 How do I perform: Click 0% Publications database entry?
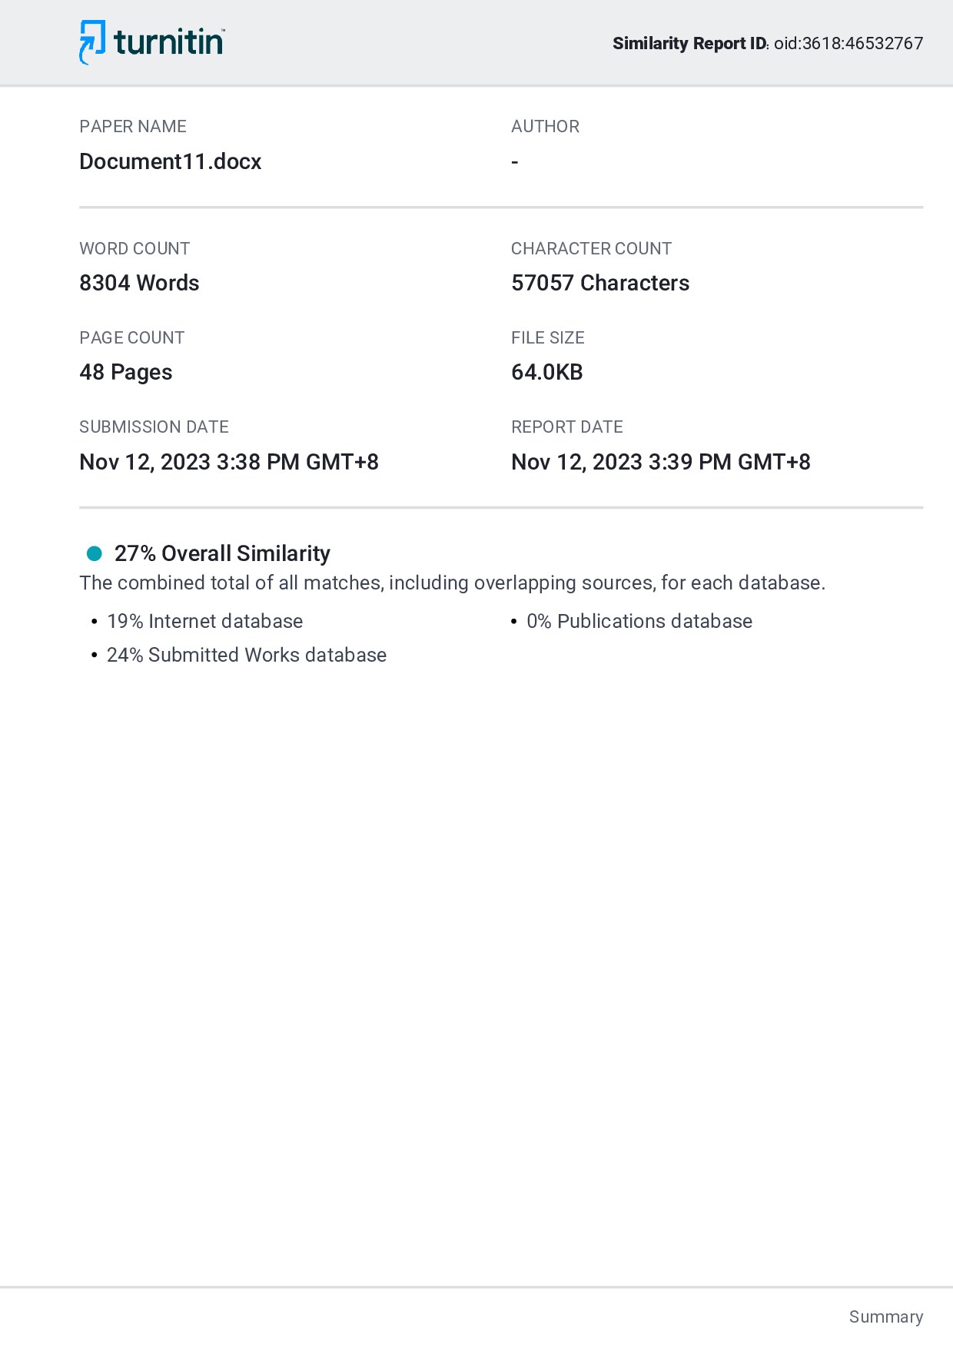[639, 621]
